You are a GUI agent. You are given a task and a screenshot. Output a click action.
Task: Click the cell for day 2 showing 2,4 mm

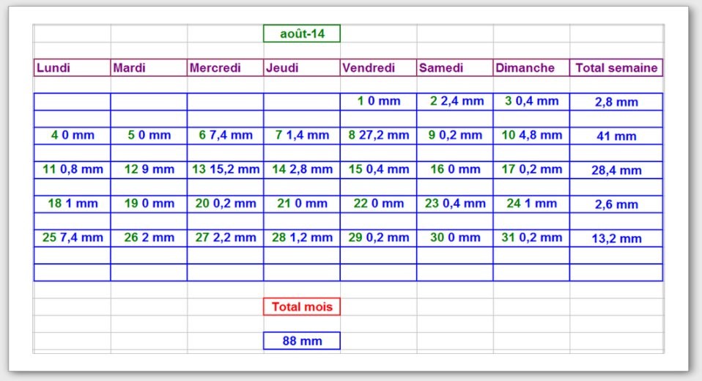point(454,101)
